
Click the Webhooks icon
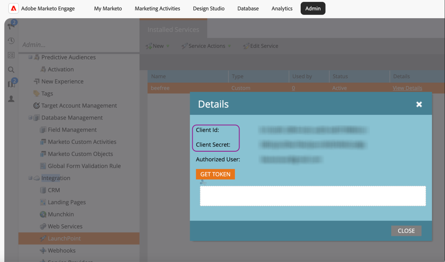43,251
